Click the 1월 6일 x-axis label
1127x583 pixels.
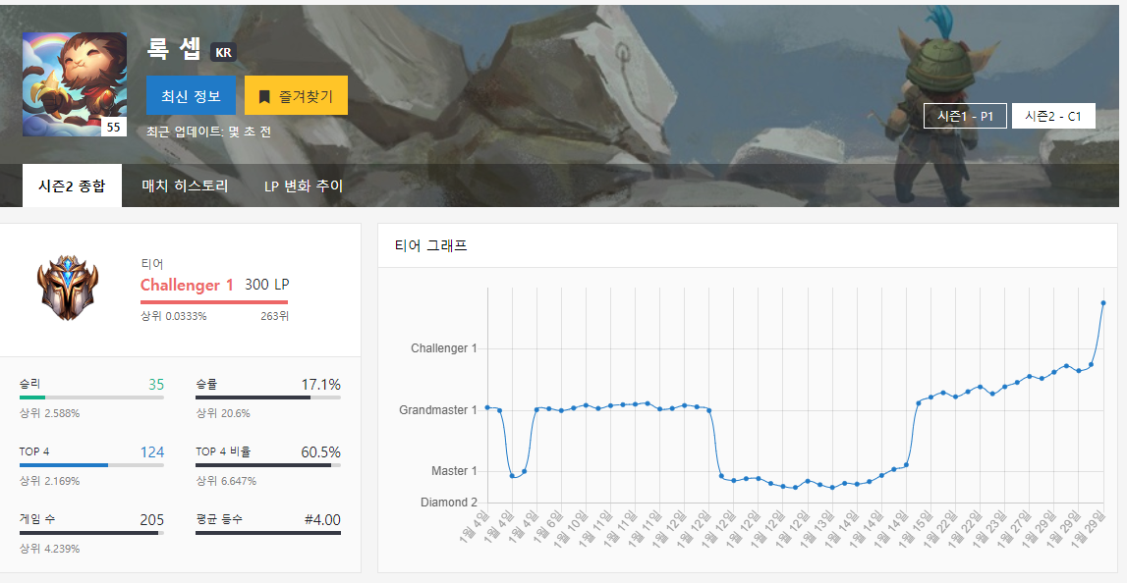tap(547, 527)
